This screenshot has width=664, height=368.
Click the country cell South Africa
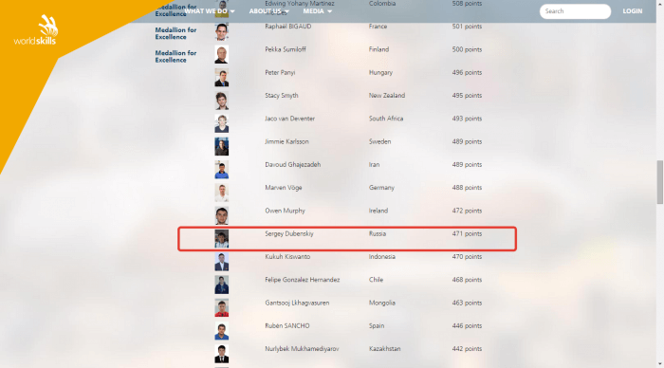[x=386, y=119]
